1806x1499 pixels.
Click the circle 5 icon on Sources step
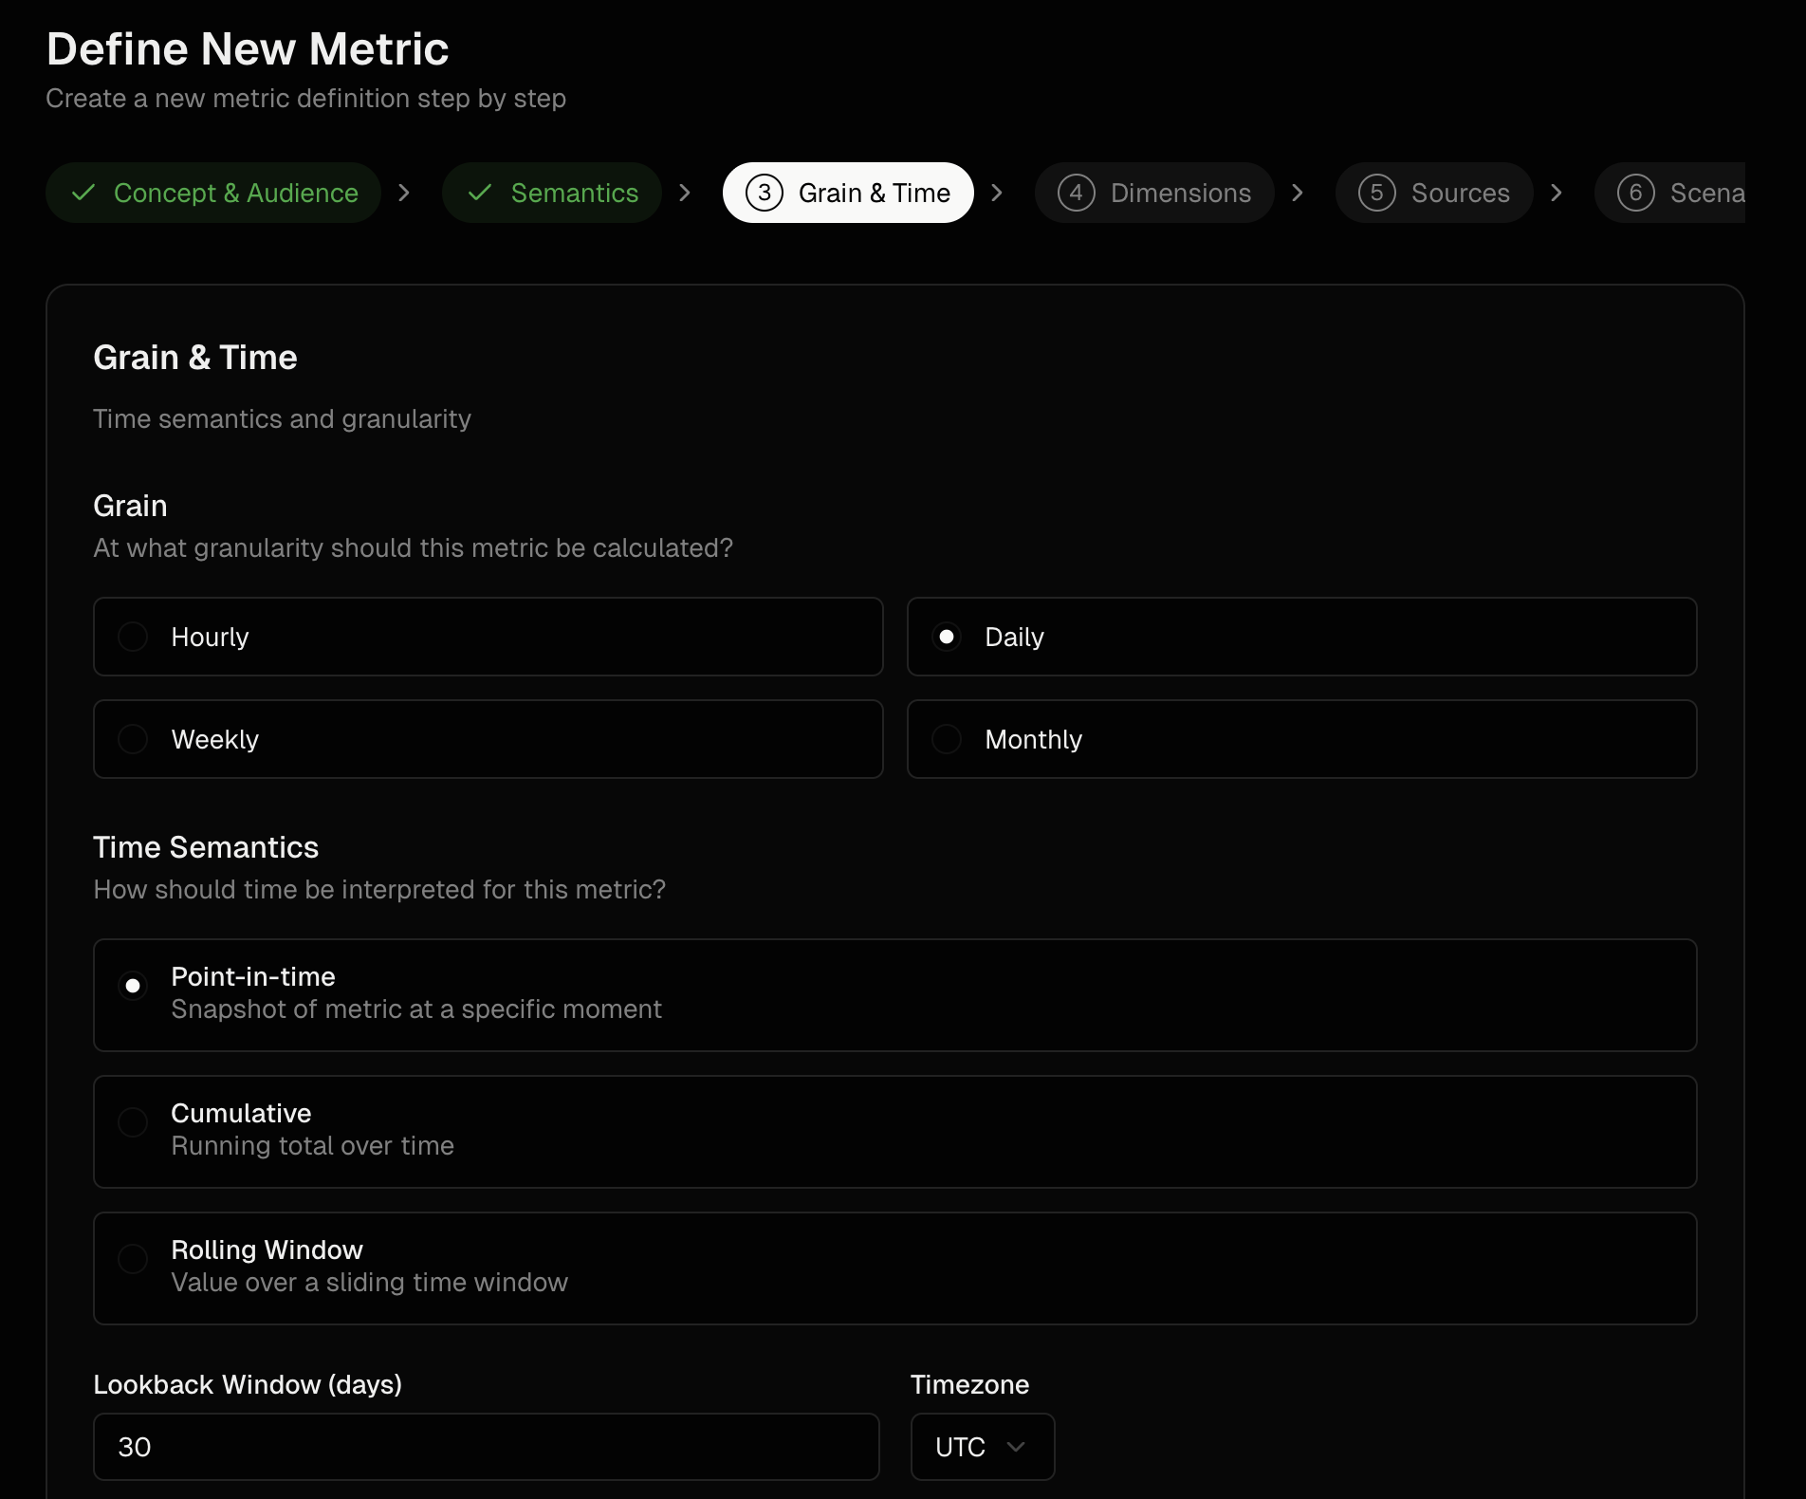(1377, 193)
